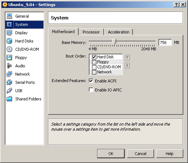Move boot item down with the arrow
The height and width of the screenshot is (163, 188).
tap(127, 65)
